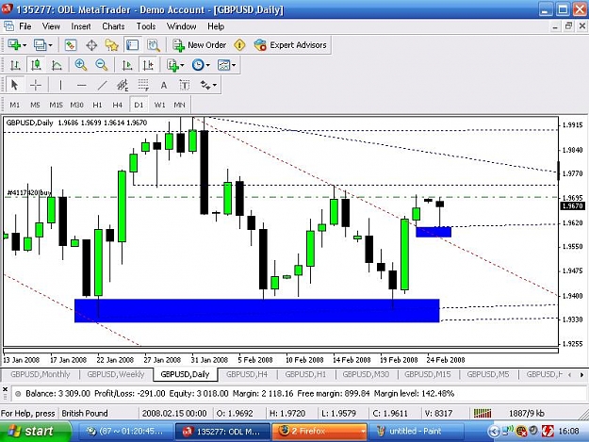Open the File menu
This screenshot has height=442, width=589.
[x=25, y=26]
